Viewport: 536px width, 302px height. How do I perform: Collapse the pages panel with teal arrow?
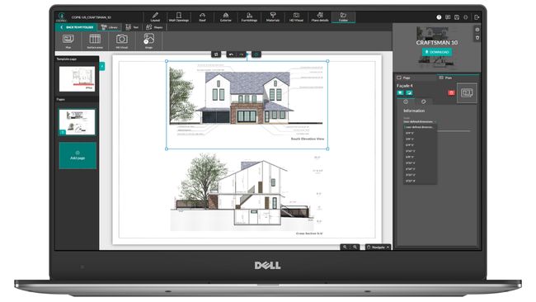(102, 66)
